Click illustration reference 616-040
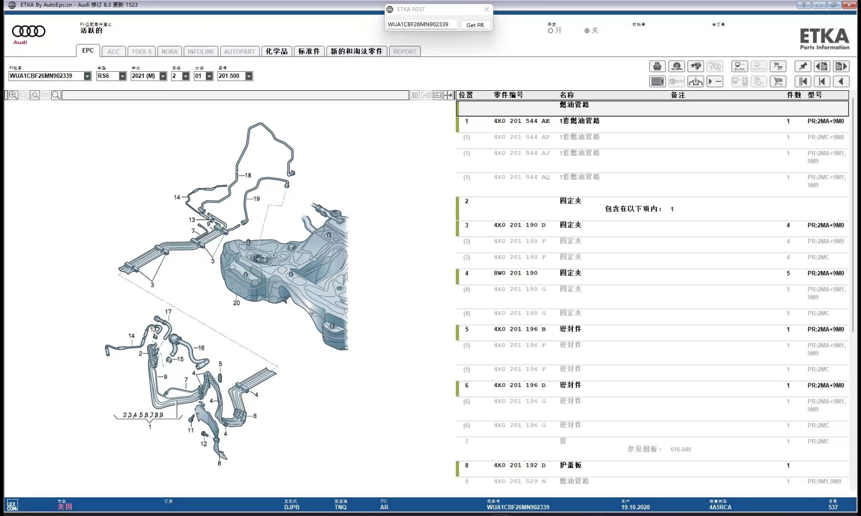Image resolution: width=861 pixels, height=516 pixels. point(680,450)
